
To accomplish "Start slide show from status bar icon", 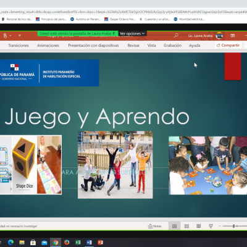I will 211,226.
